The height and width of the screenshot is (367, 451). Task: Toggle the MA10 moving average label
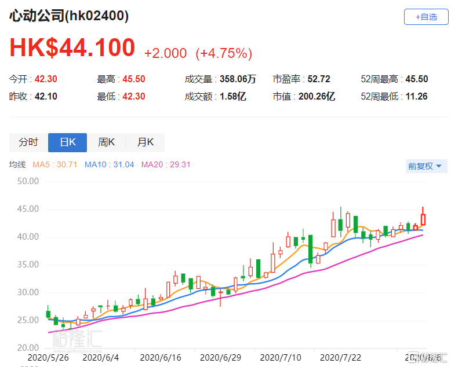108,165
